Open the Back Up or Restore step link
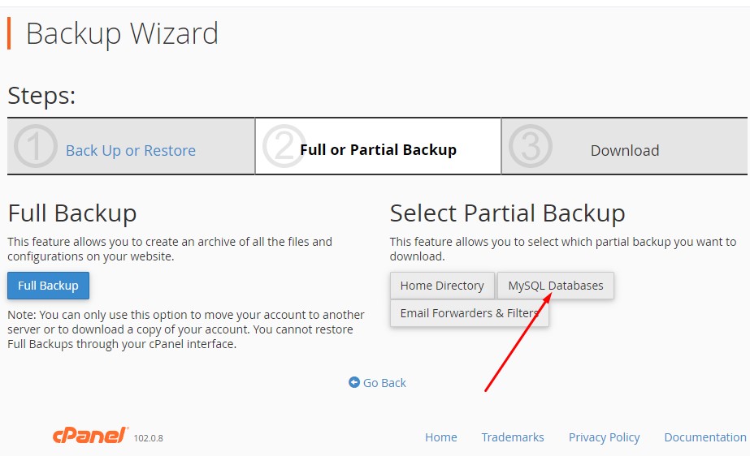Viewport: 750px width, 456px height. point(130,150)
